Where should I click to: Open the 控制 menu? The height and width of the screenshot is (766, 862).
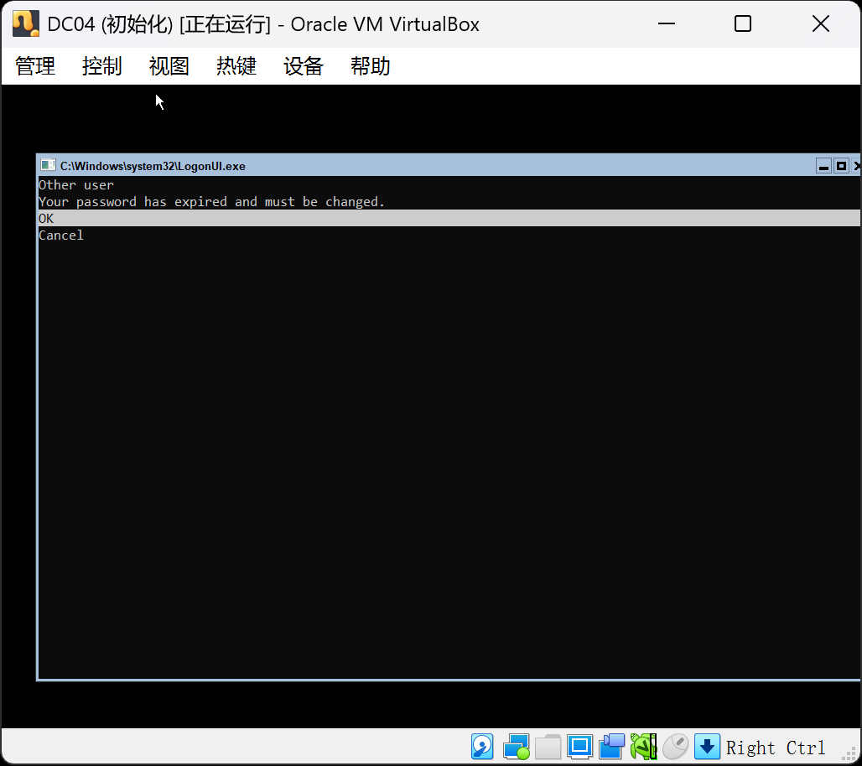point(101,66)
